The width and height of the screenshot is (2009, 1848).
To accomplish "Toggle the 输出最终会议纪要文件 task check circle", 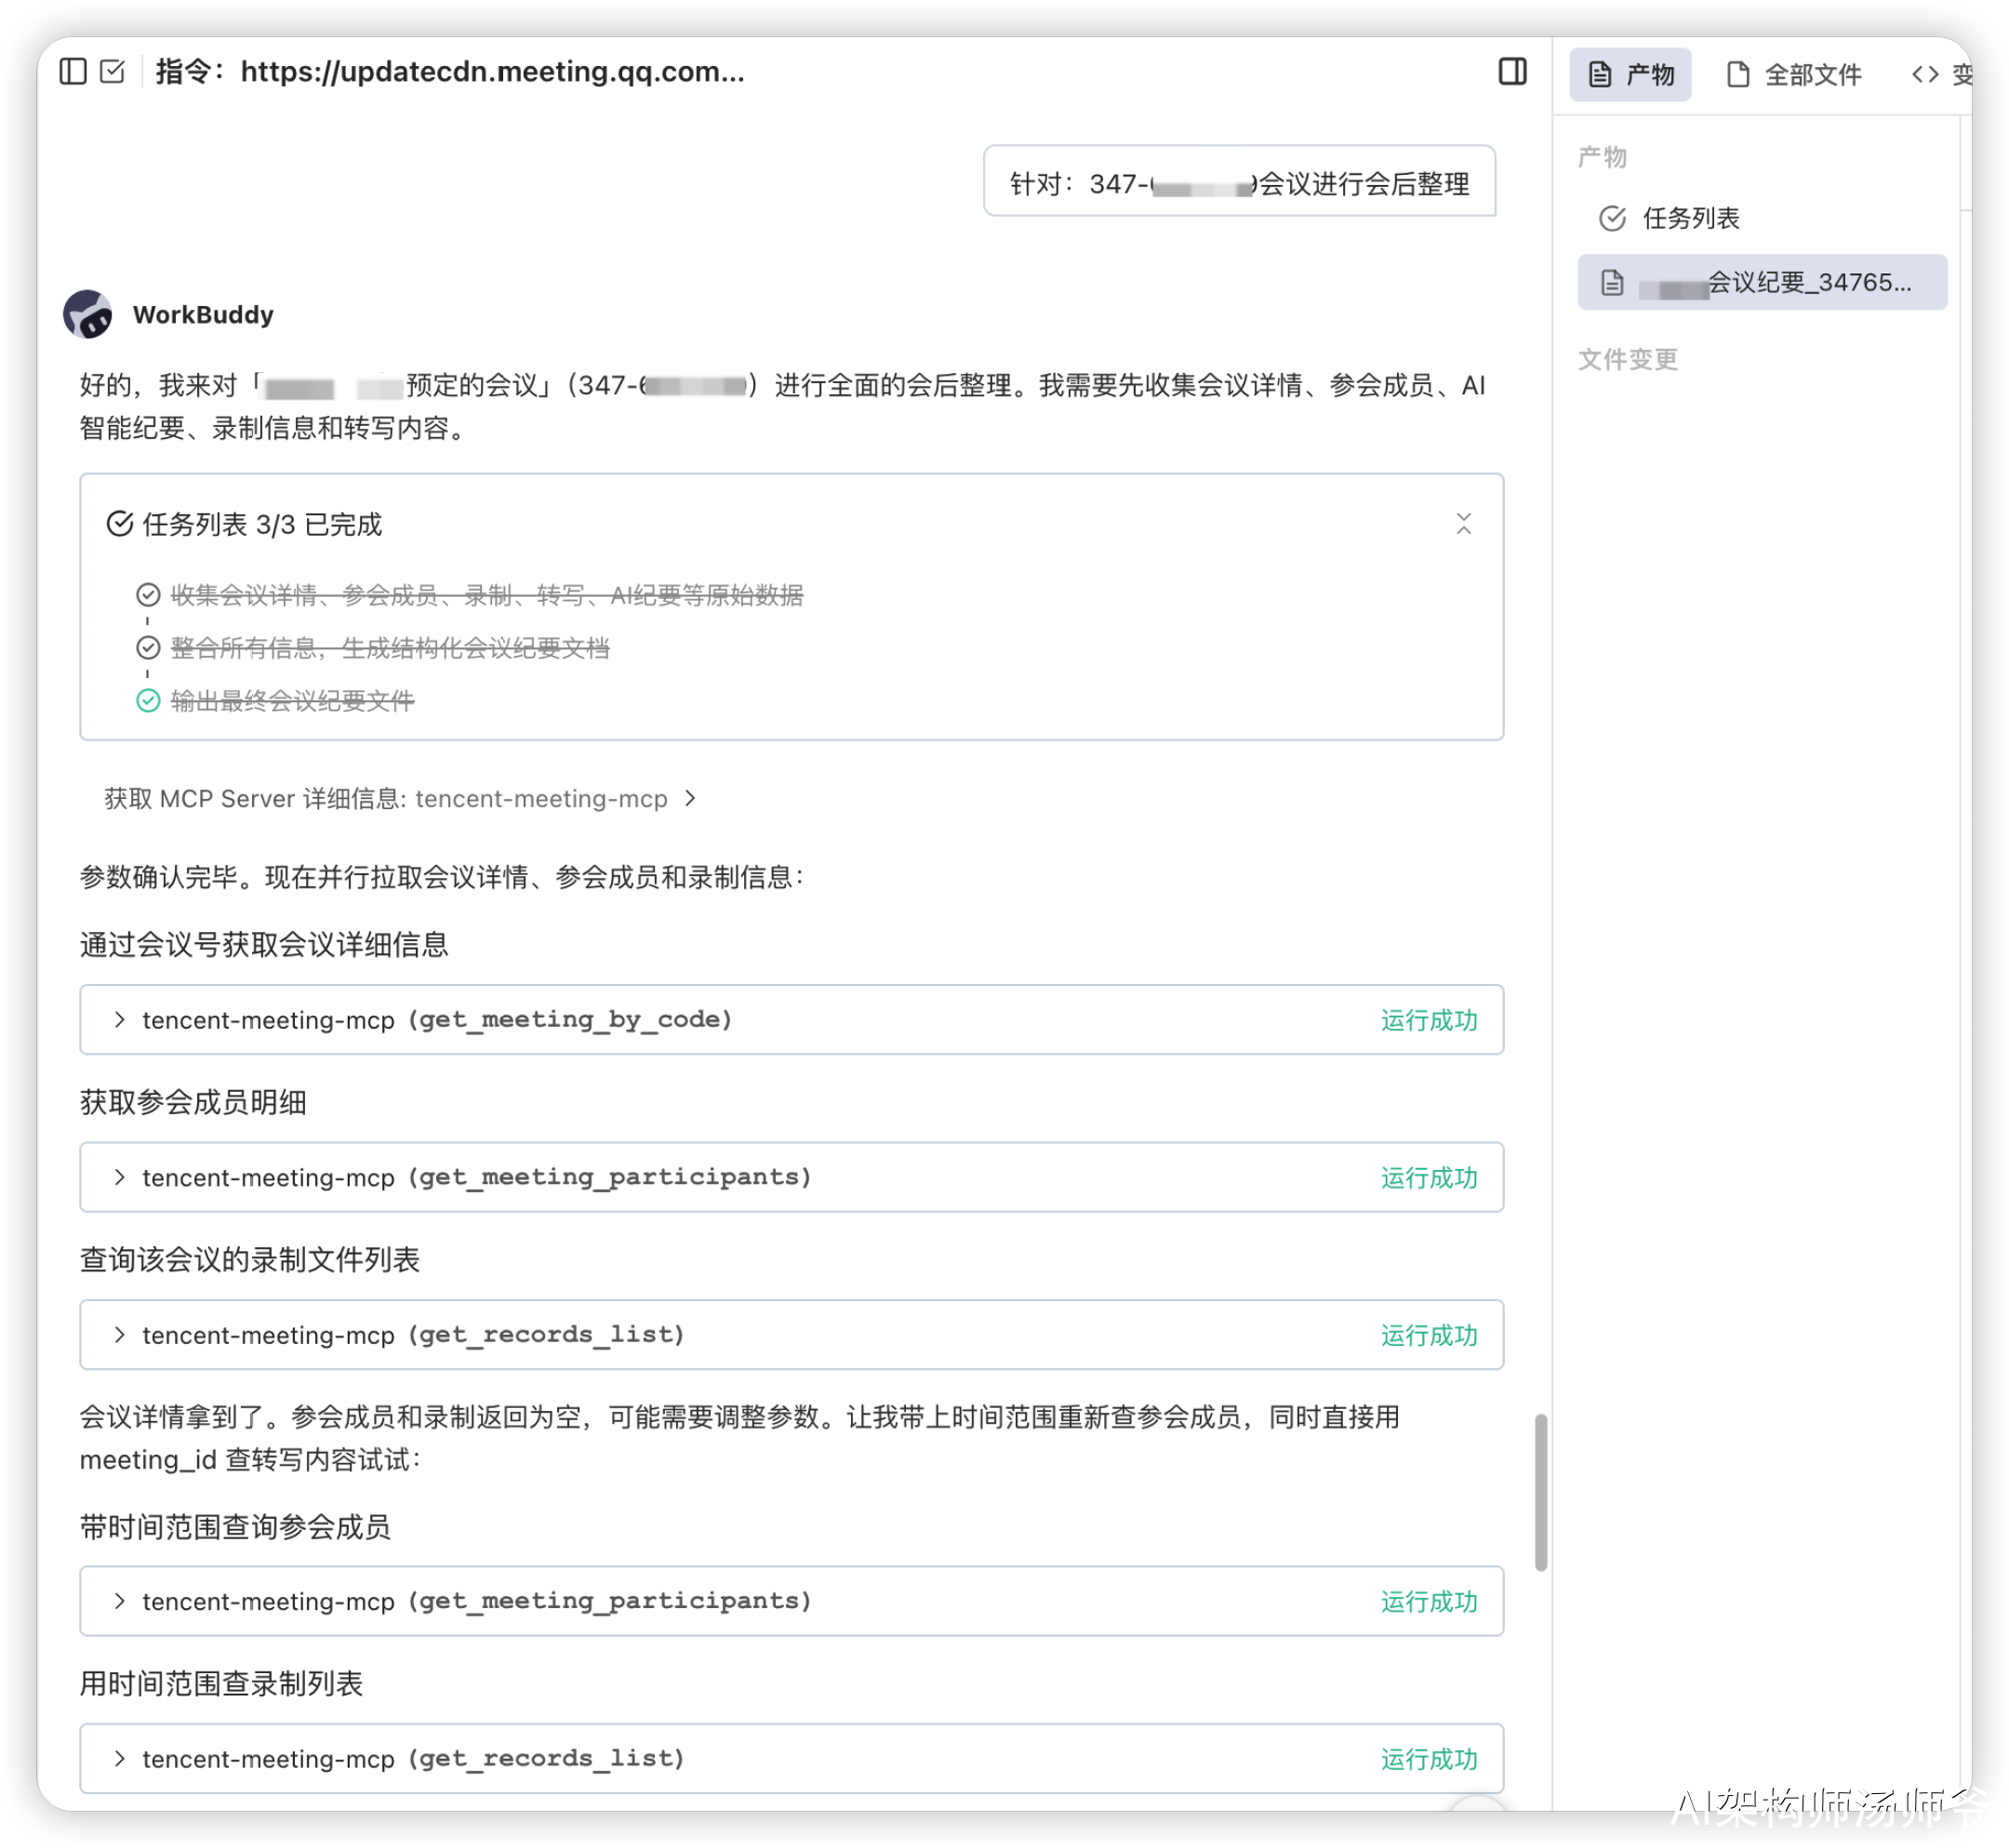I will coord(148,701).
